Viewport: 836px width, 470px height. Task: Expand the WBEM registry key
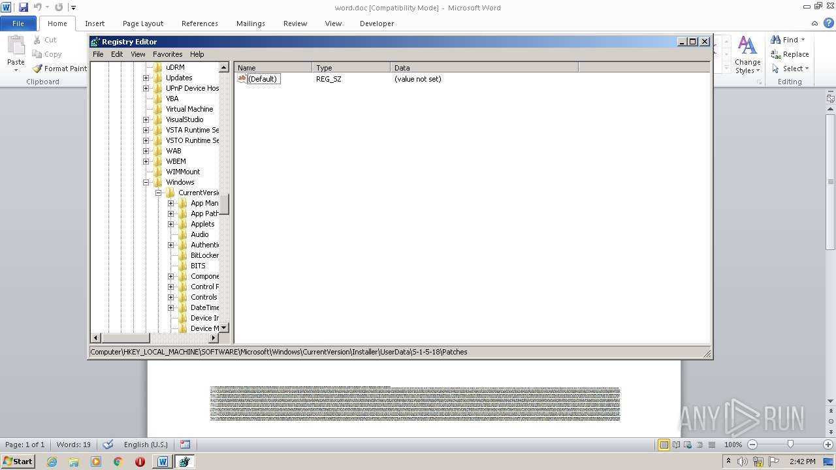[x=146, y=161]
